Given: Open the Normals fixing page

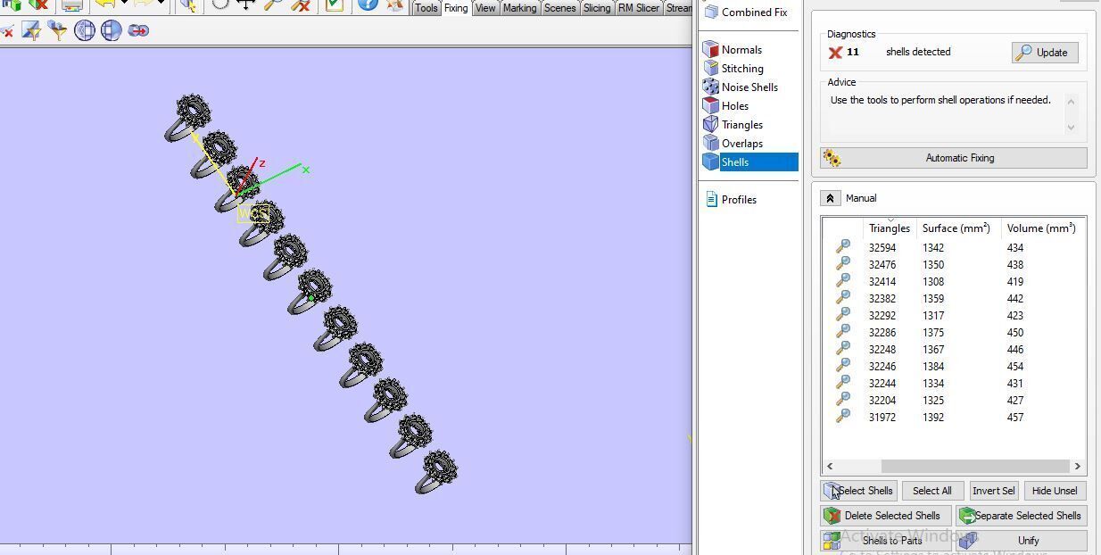Looking at the screenshot, I should coord(733,50).
